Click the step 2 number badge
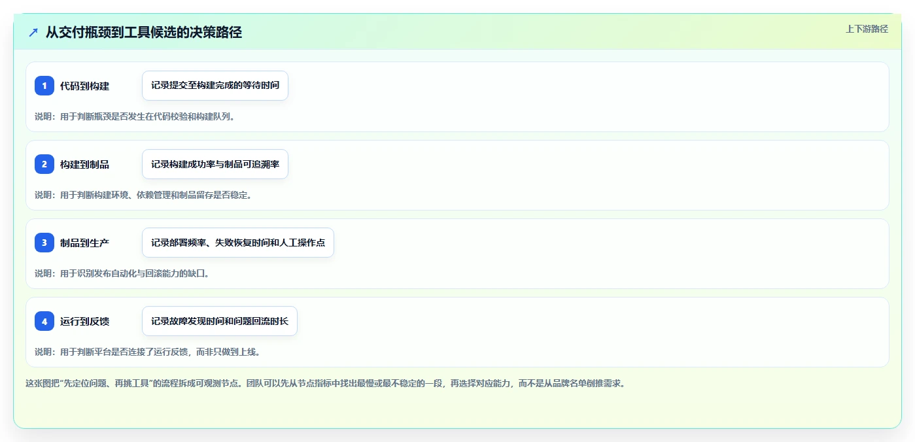The image size is (915, 442). 44,164
